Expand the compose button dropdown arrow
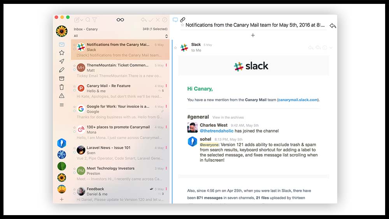Image resolution: width=389 pixels, height=219 pixels. pyautogui.click(x=82, y=20)
